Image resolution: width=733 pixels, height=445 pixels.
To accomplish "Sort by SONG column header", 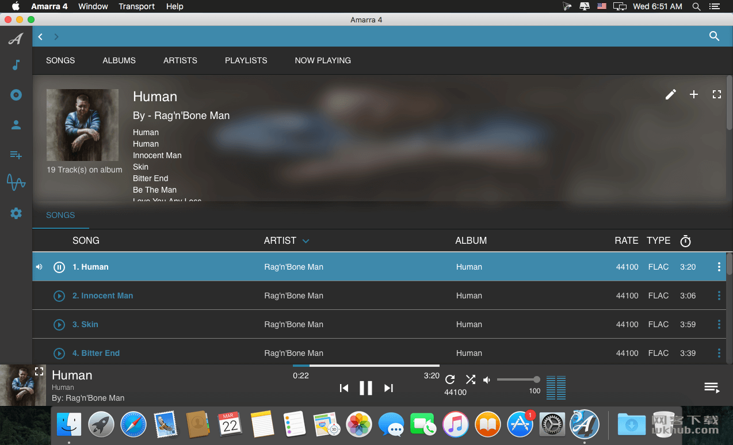I will 86,241.
